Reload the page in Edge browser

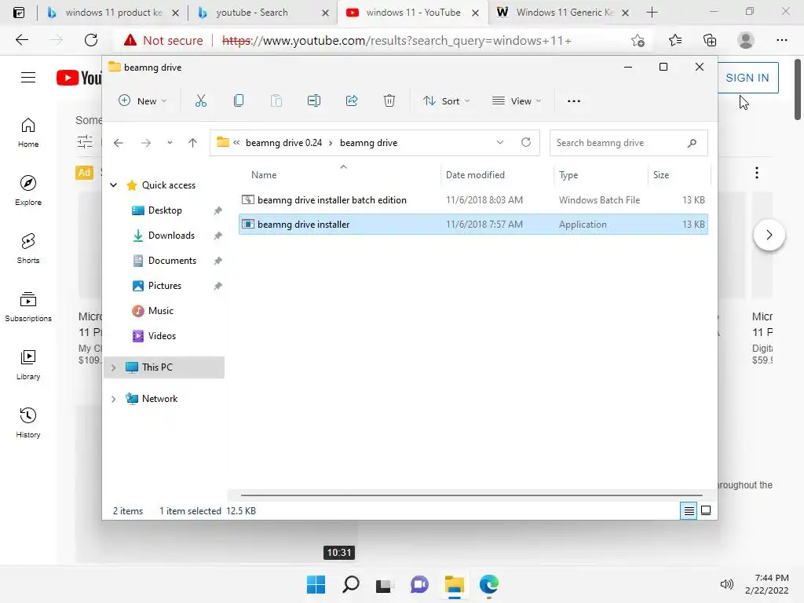[x=91, y=40]
